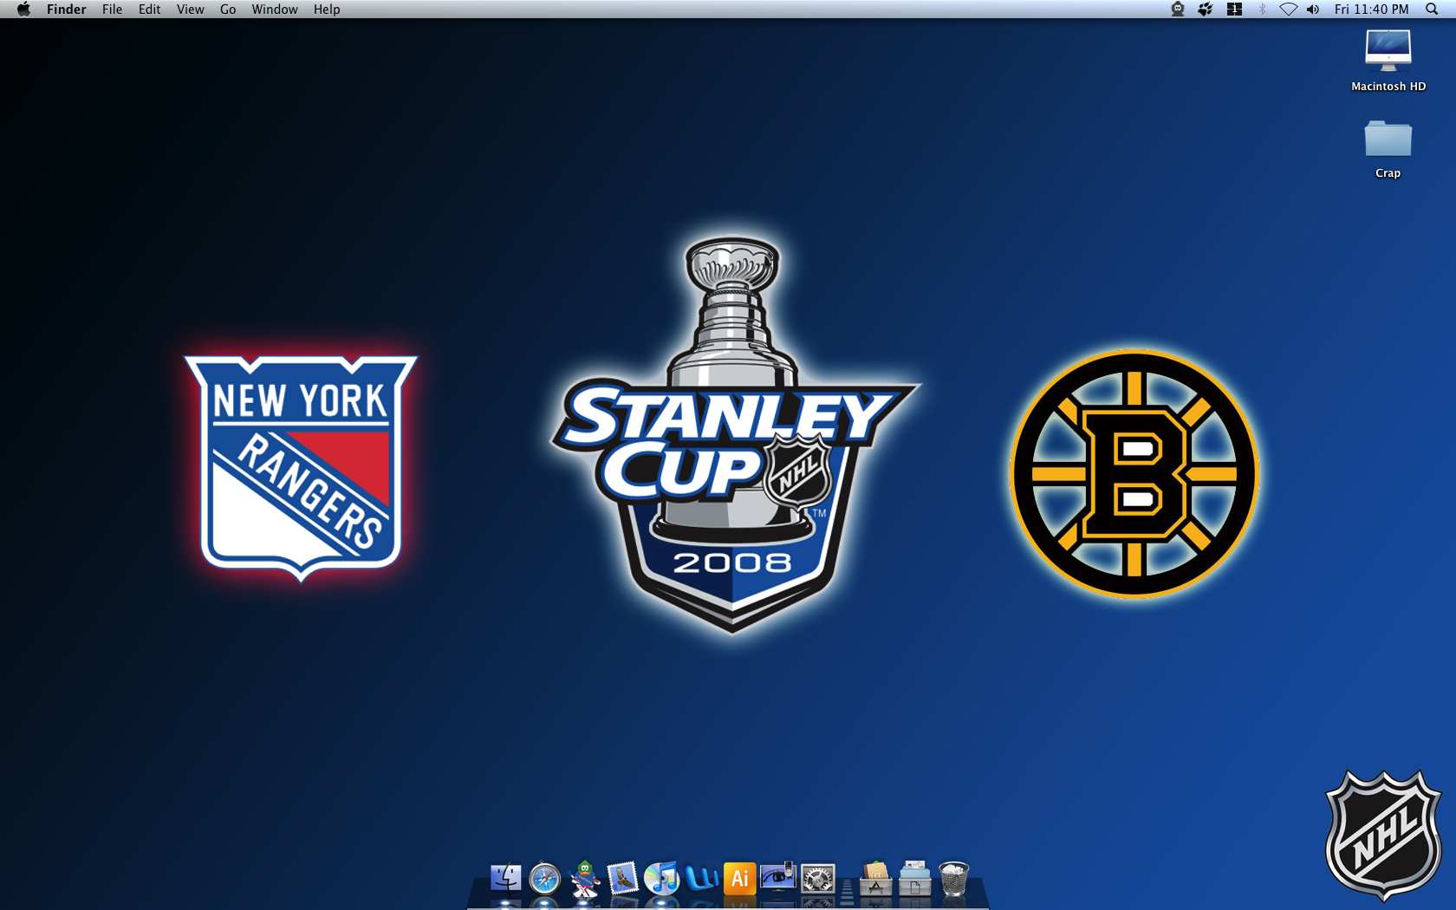The width and height of the screenshot is (1456, 910).
Task: Open System Preferences from the Dock
Action: point(817,879)
